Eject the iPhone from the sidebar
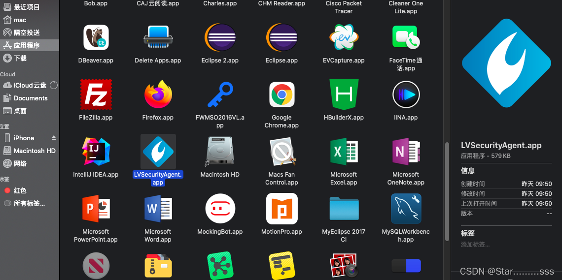Image resolution: width=562 pixels, height=280 pixels. (54, 138)
